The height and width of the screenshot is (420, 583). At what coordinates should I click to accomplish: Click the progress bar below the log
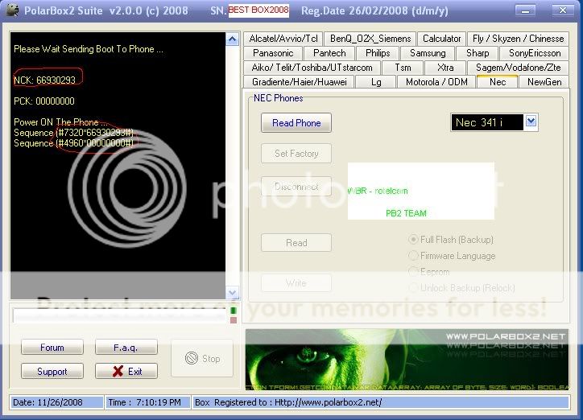[120, 315]
